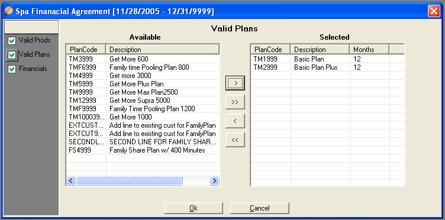The image size is (445, 220).
Task: Click the horizontal scrollbar thumb in Available list
Action: point(130,180)
